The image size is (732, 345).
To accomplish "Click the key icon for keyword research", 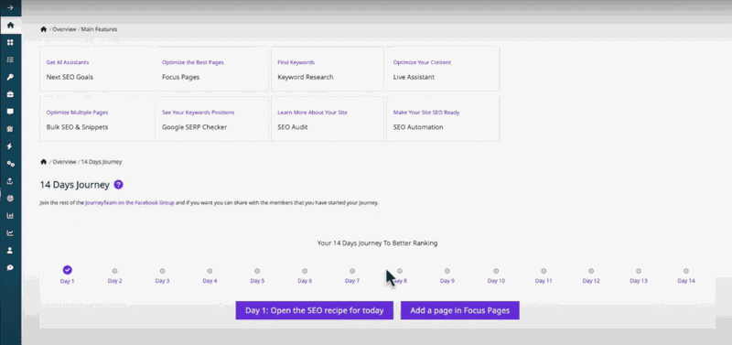I will click(x=10, y=77).
